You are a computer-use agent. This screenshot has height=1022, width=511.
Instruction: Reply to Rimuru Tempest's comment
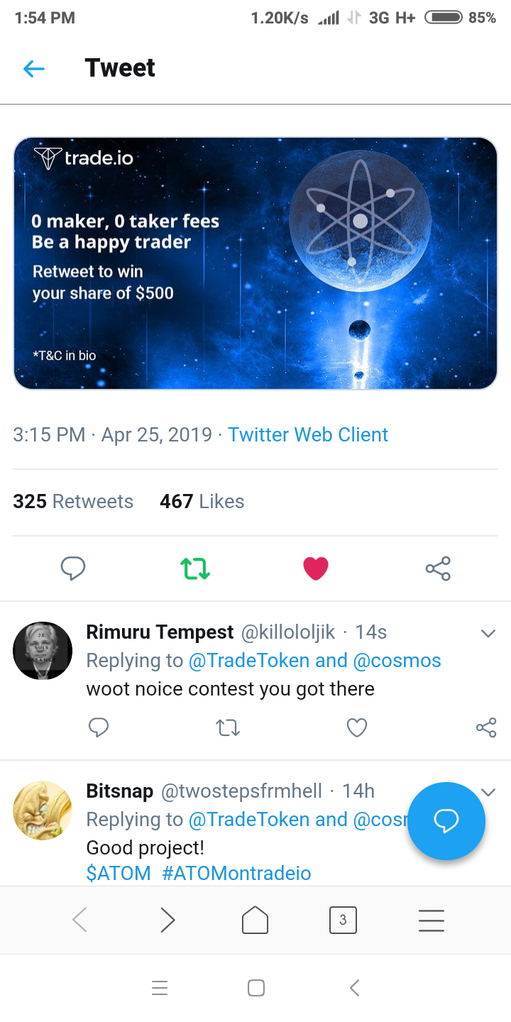[x=99, y=727]
